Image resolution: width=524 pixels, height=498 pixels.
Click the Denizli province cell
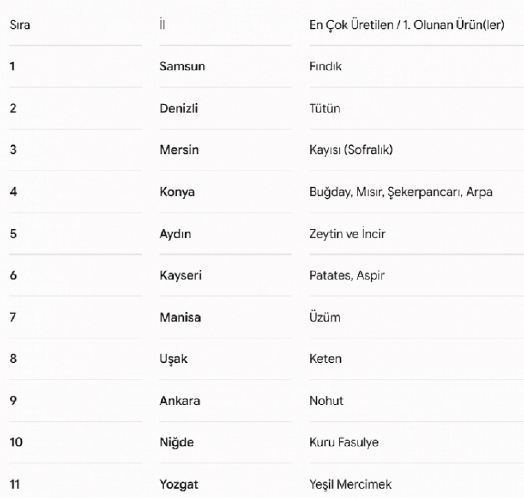coord(179,108)
